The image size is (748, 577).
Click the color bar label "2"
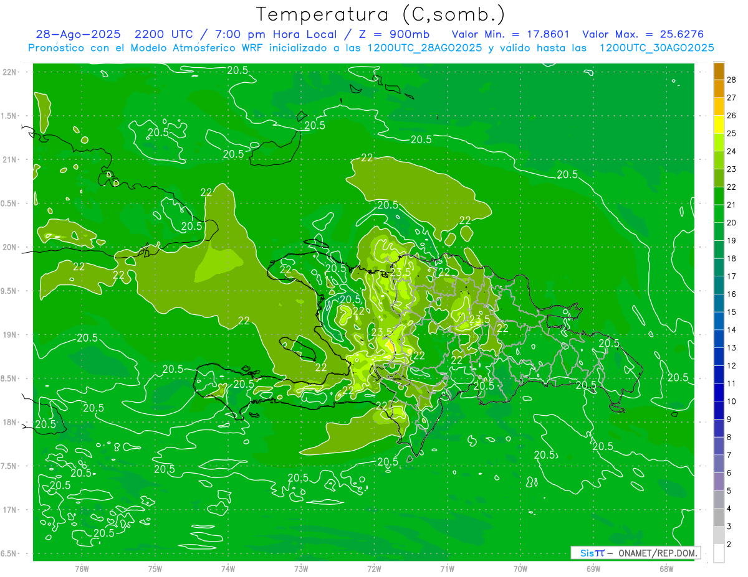click(x=729, y=545)
